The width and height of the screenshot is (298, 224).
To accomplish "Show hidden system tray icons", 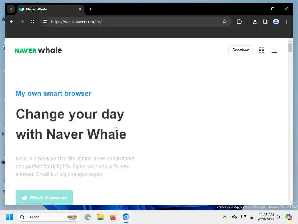I will coord(225,217).
